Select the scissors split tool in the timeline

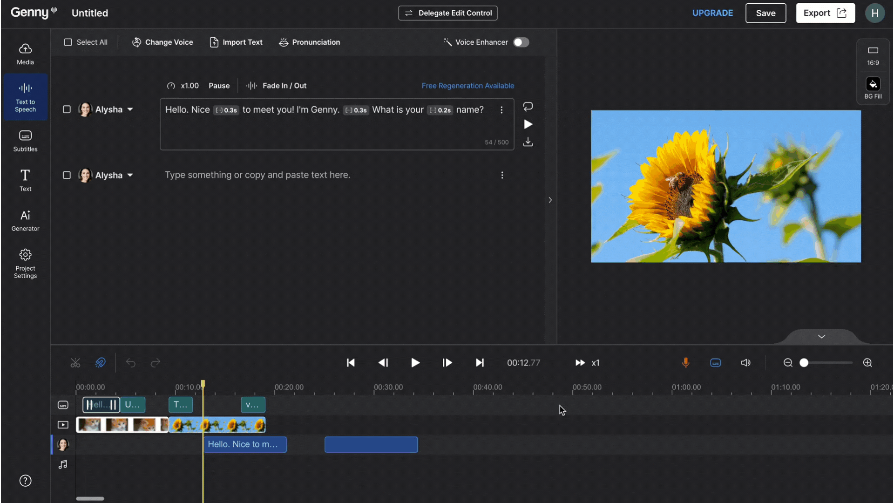75,363
